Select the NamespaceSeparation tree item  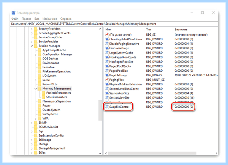56,101
